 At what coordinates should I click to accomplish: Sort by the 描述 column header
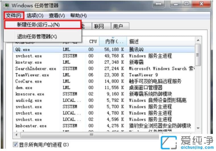[x=161, y=41]
